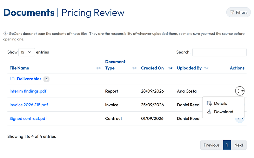The image size is (254, 158).
Task: Open the Deliverables folder link
Action: (29, 79)
